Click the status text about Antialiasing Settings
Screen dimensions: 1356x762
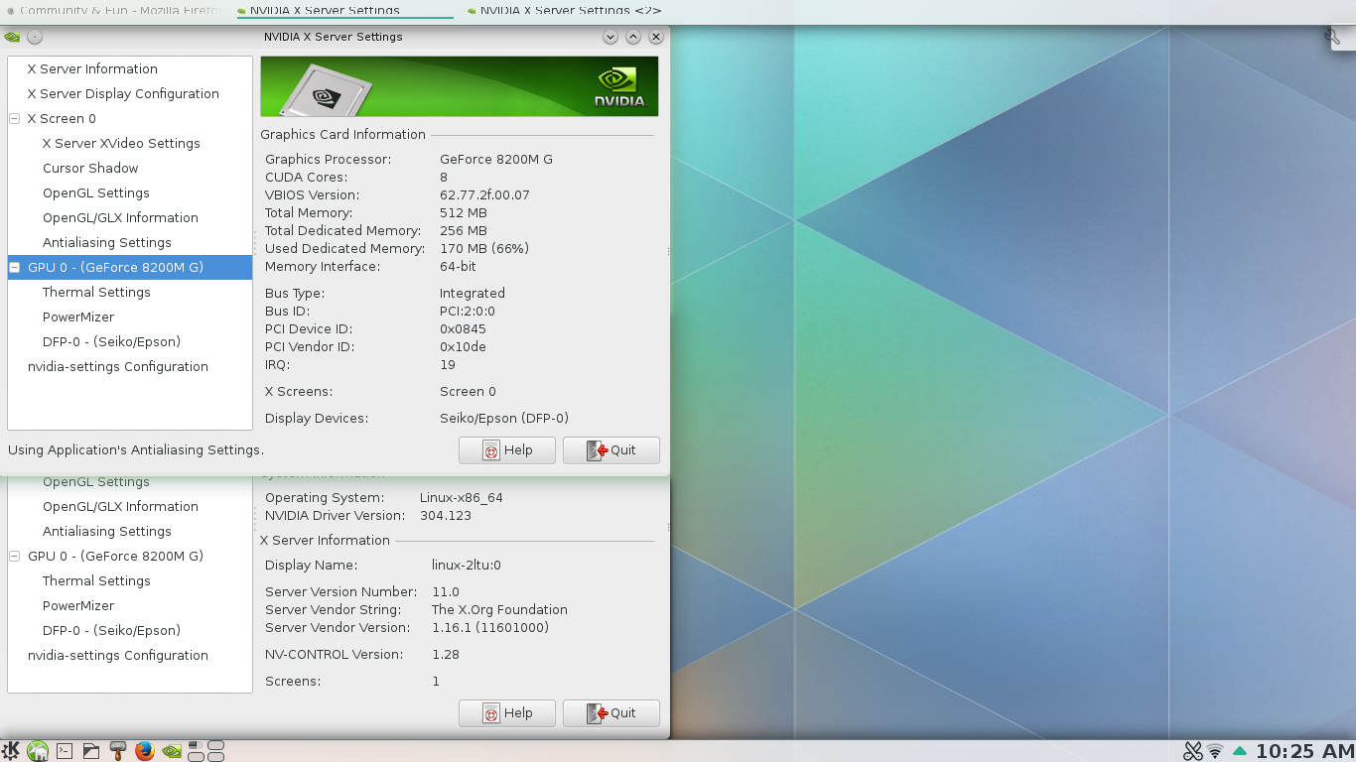(136, 449)
